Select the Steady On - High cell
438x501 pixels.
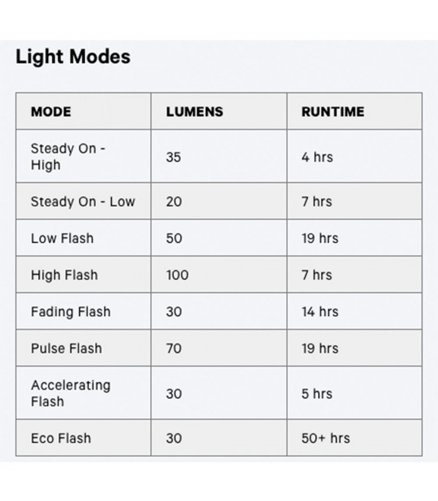[68, 157]
